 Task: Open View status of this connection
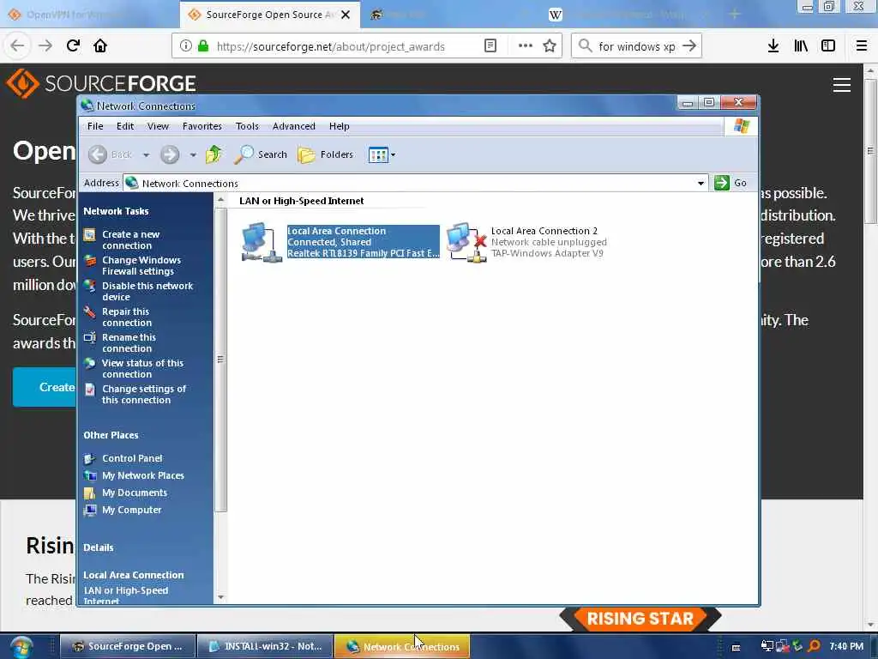(x=142, y=369)
